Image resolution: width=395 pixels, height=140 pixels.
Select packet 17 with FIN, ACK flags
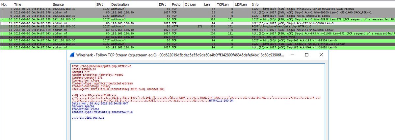click(197, 44)
